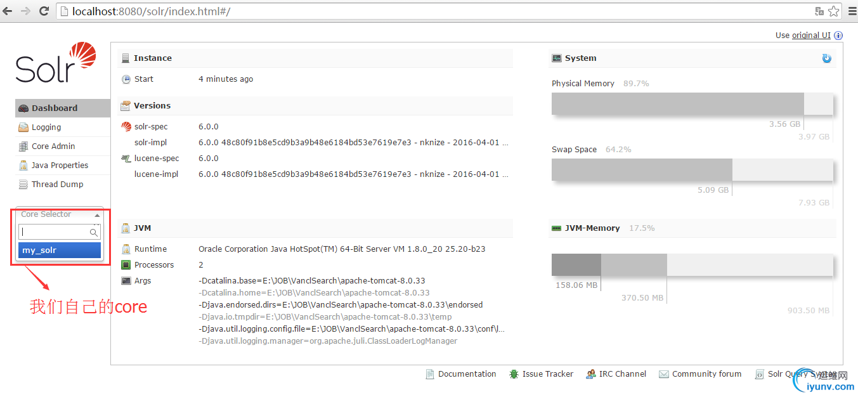Image resolution: width=858 pixels, height=397 pixels.
Task: Go back using the browser back arrow
Action: coord(9,11)
